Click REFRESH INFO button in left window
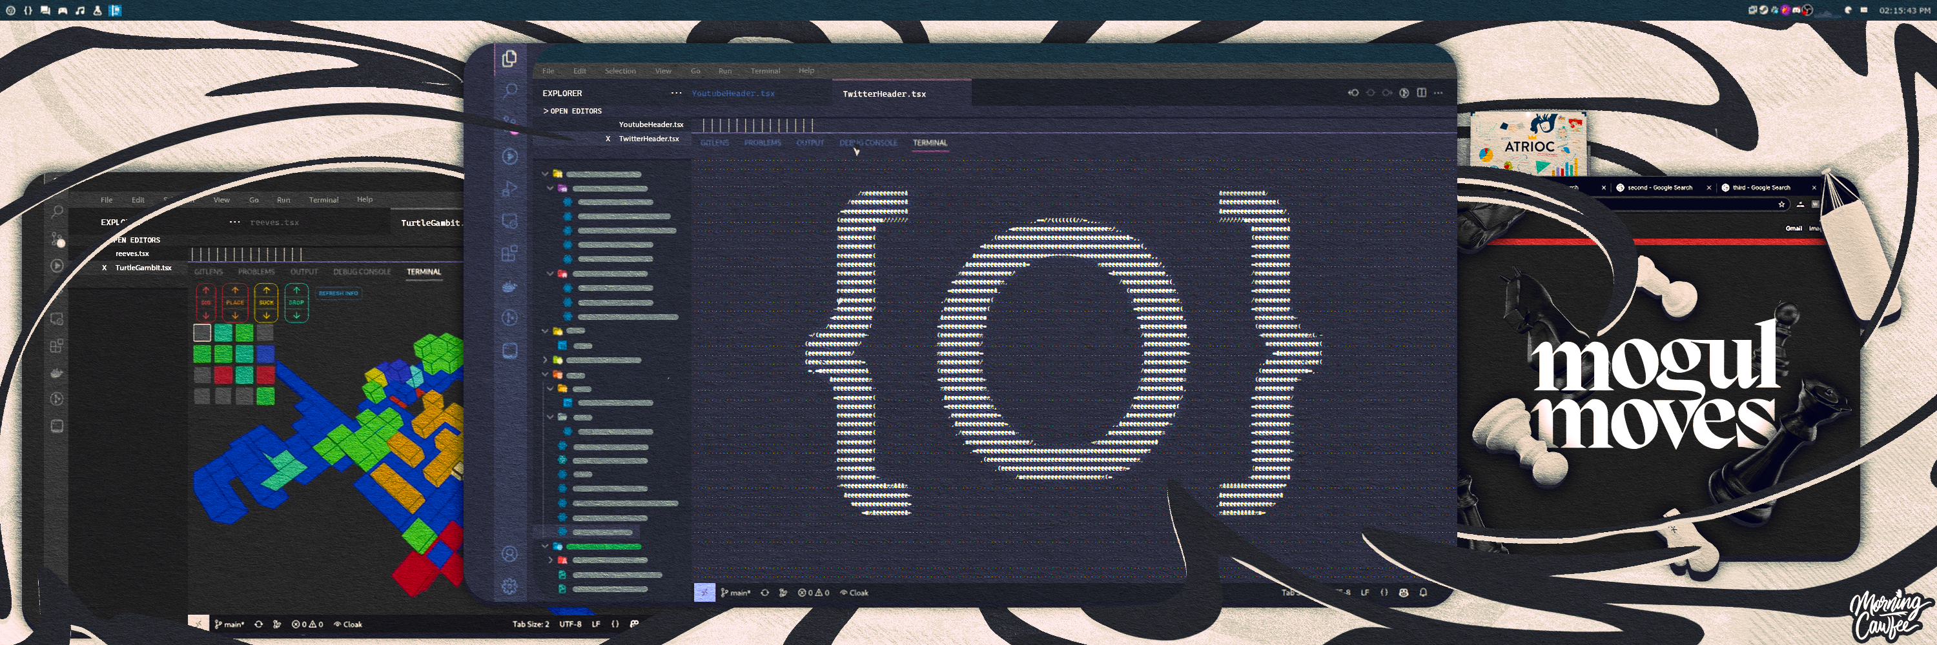 tap(338, 293)
